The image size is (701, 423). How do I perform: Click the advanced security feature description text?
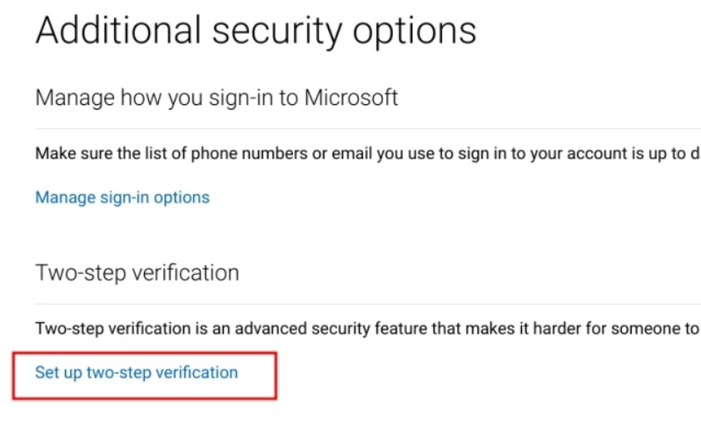click(367, 328)
